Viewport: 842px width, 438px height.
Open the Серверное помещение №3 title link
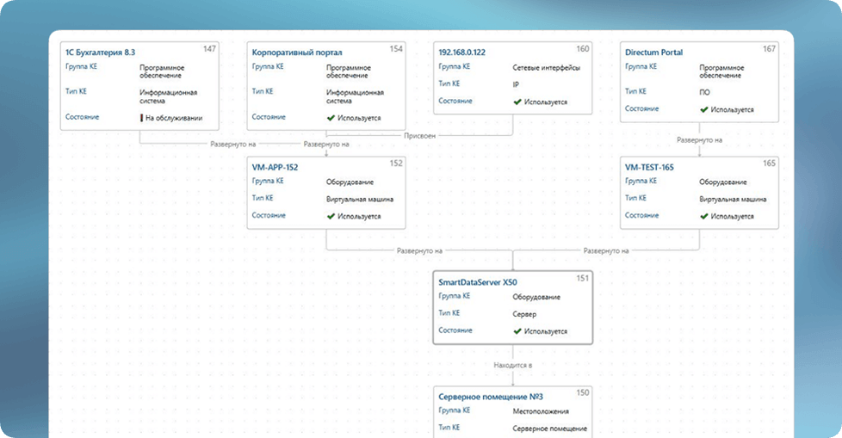point(487,396)
